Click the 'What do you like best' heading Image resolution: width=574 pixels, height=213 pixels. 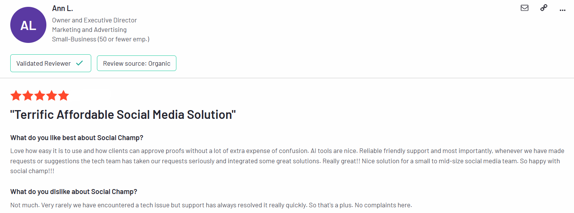[77, 137]
